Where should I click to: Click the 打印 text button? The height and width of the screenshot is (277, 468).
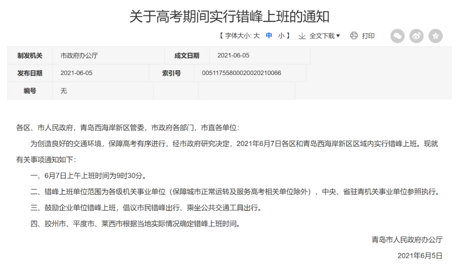pos(368,36)
